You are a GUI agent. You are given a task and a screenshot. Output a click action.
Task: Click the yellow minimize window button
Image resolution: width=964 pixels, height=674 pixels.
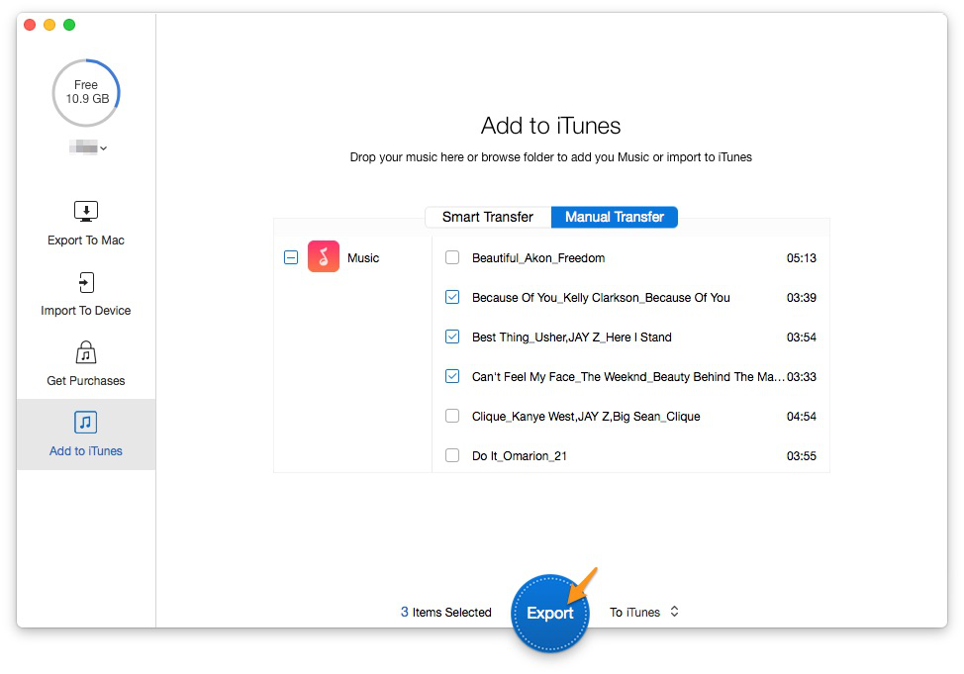(49, 25)
